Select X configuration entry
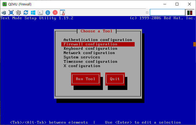The height and width of the screenshot is (125, 196). [98, 66]
